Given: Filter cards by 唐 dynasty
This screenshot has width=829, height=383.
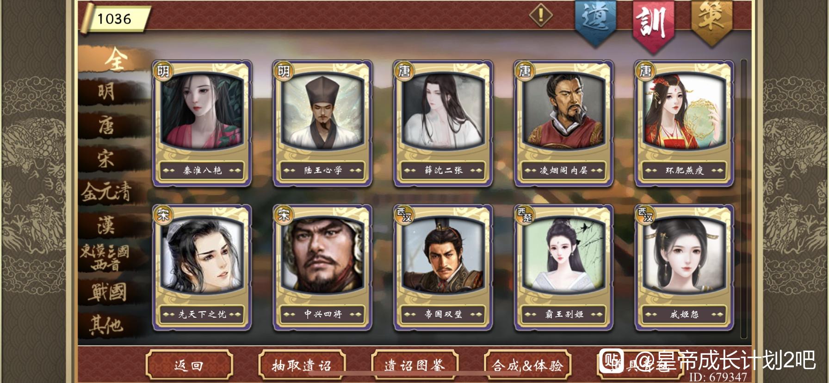Looking at the screenshot, I should [107, 125].
